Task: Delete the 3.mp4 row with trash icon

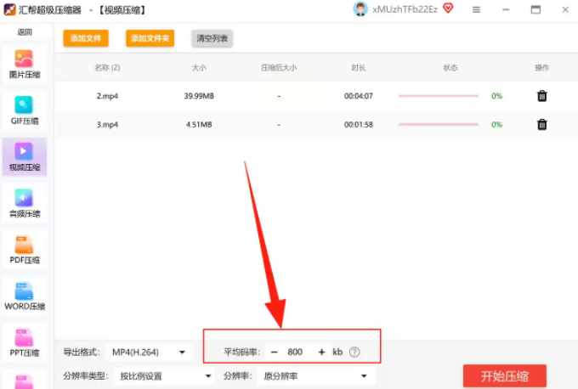Action: coord(542,125)
